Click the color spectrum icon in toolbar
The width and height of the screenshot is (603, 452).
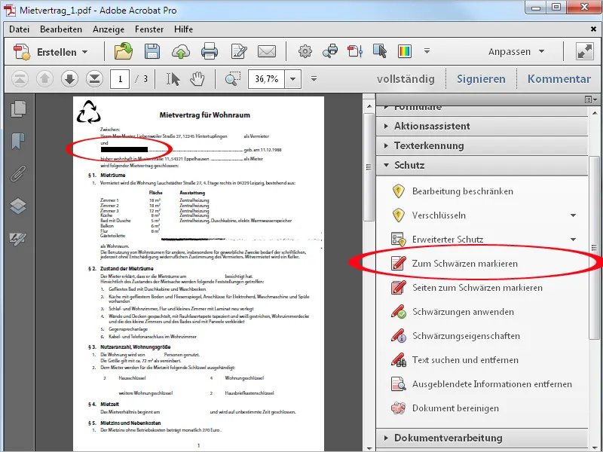click(x=405, y=51)
